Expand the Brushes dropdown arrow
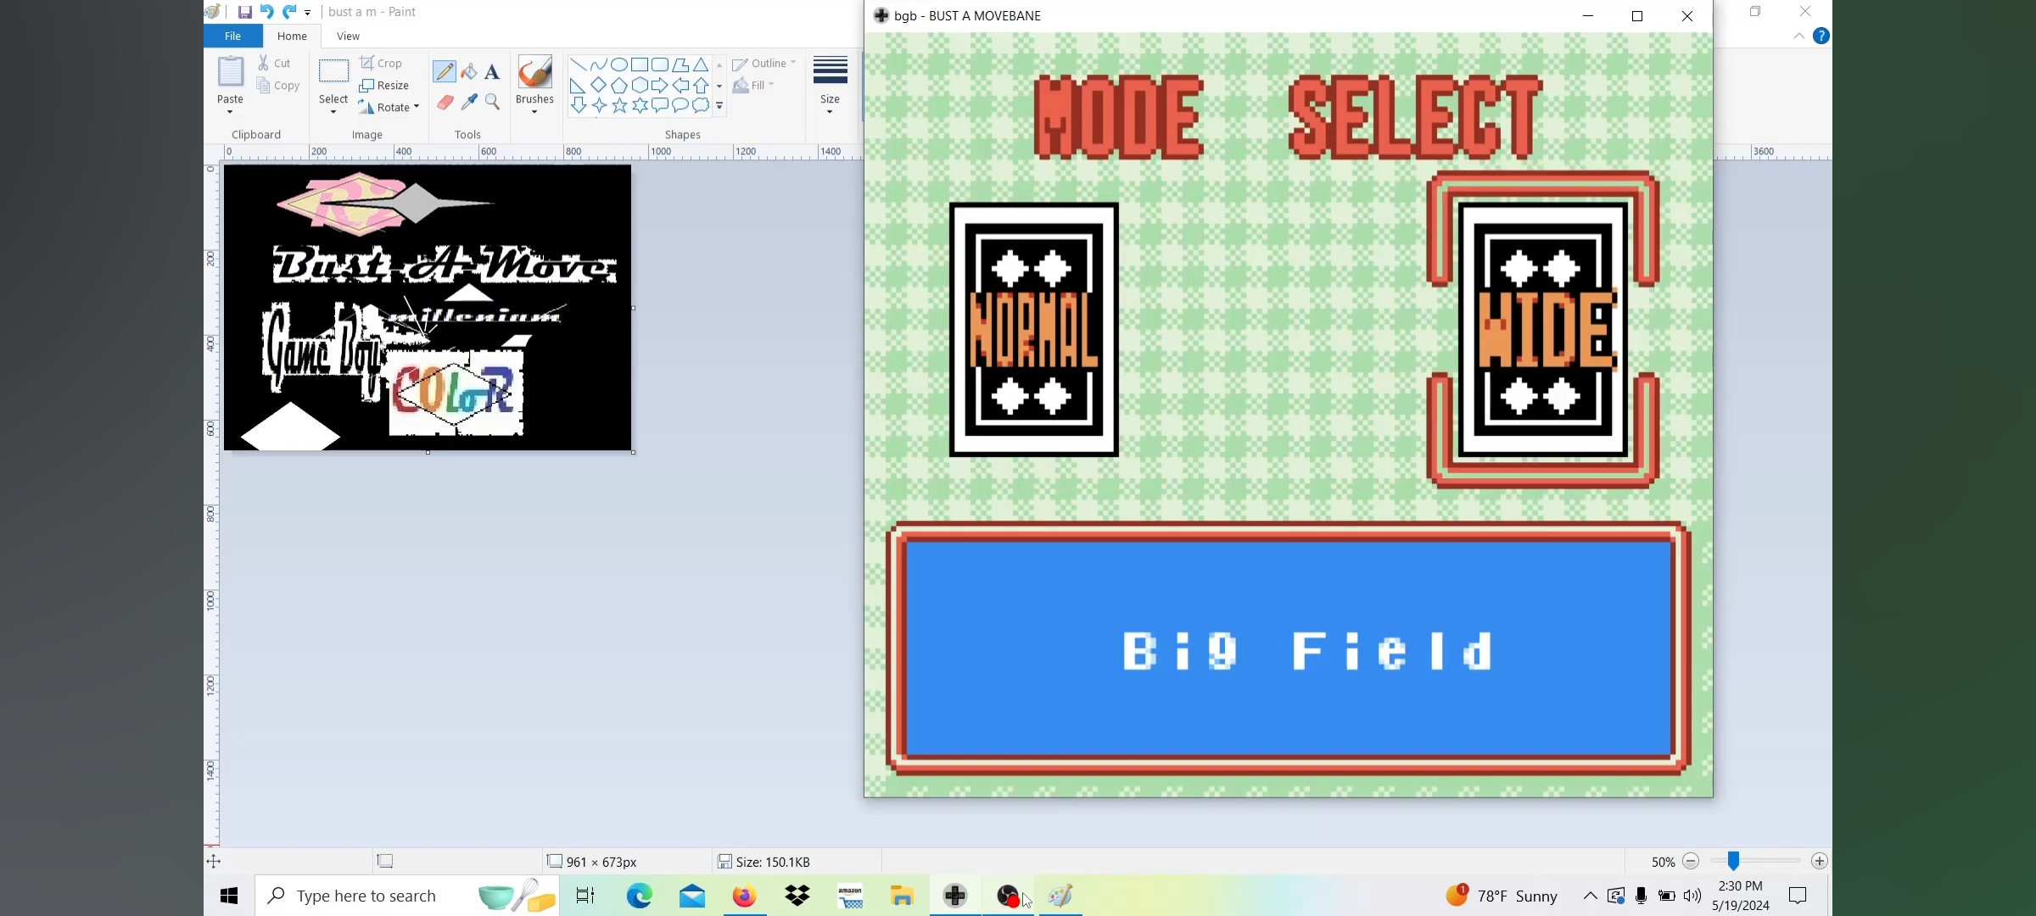Viewport: 2036px width, 916px height. coord(534,111)
